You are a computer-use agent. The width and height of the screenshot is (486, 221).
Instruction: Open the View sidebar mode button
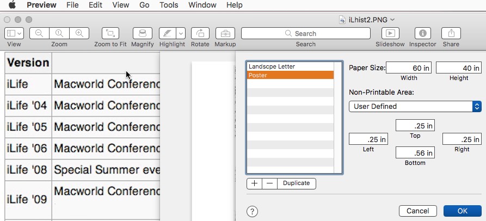pyautogui.click(x=14, y=33)
